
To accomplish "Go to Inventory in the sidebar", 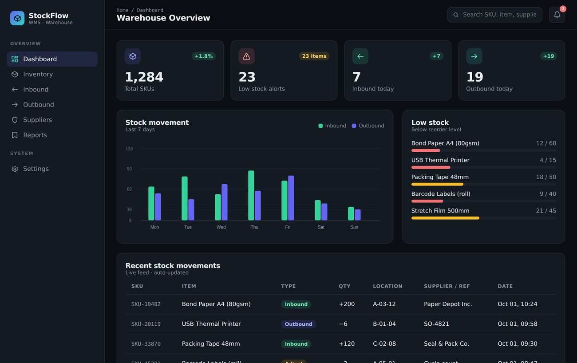I will coord(52,74).
